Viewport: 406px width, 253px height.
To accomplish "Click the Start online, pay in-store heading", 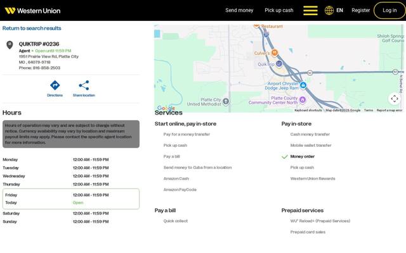I will pos(185,124).
